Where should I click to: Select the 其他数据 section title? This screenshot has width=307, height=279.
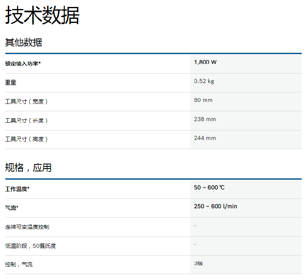pos(23,42)
